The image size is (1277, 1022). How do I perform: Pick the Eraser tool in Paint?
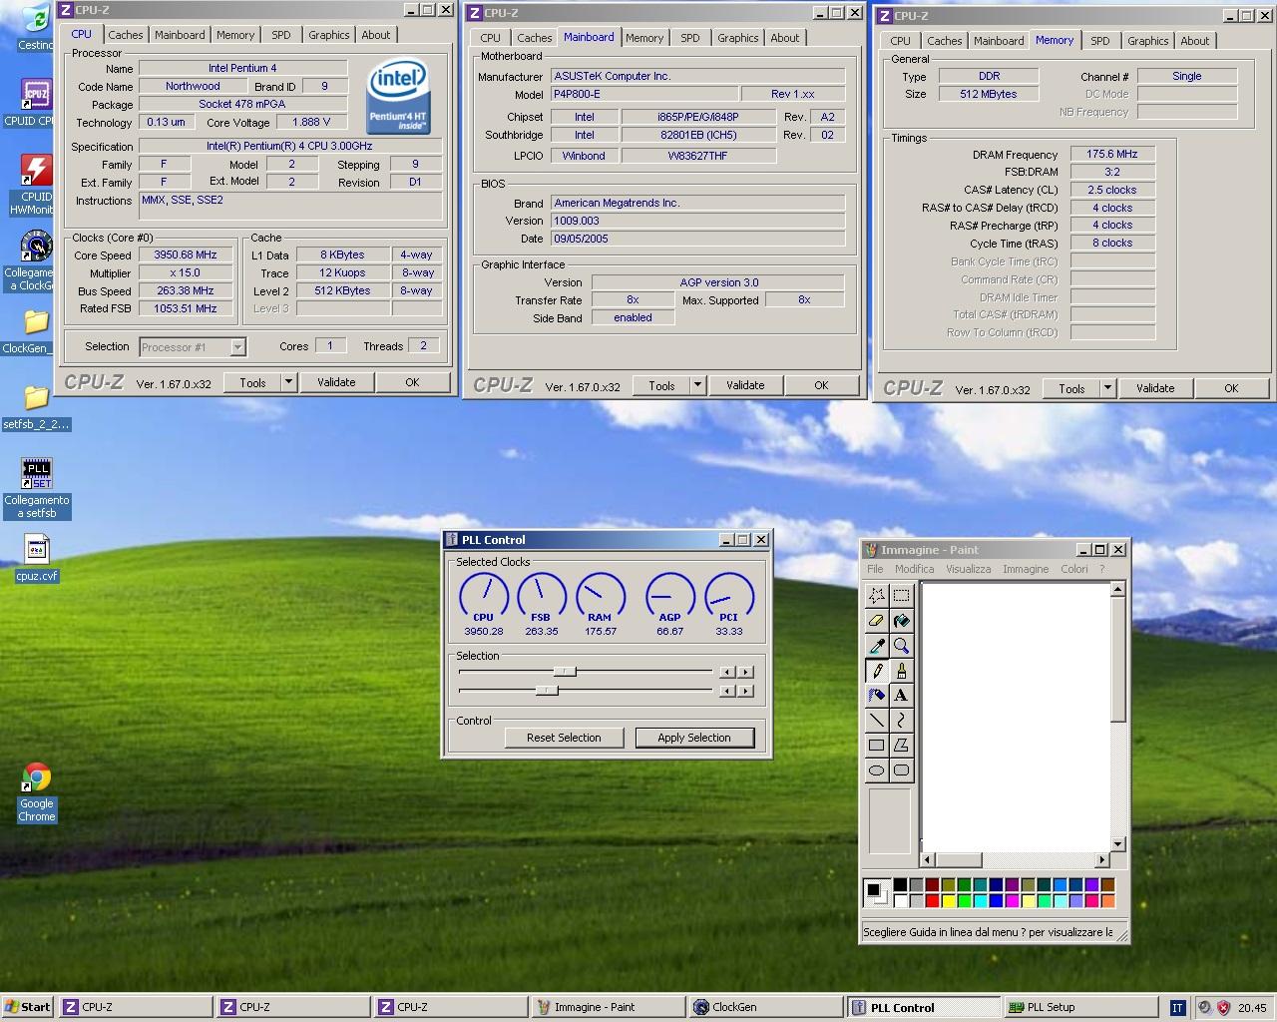point(876,621)
